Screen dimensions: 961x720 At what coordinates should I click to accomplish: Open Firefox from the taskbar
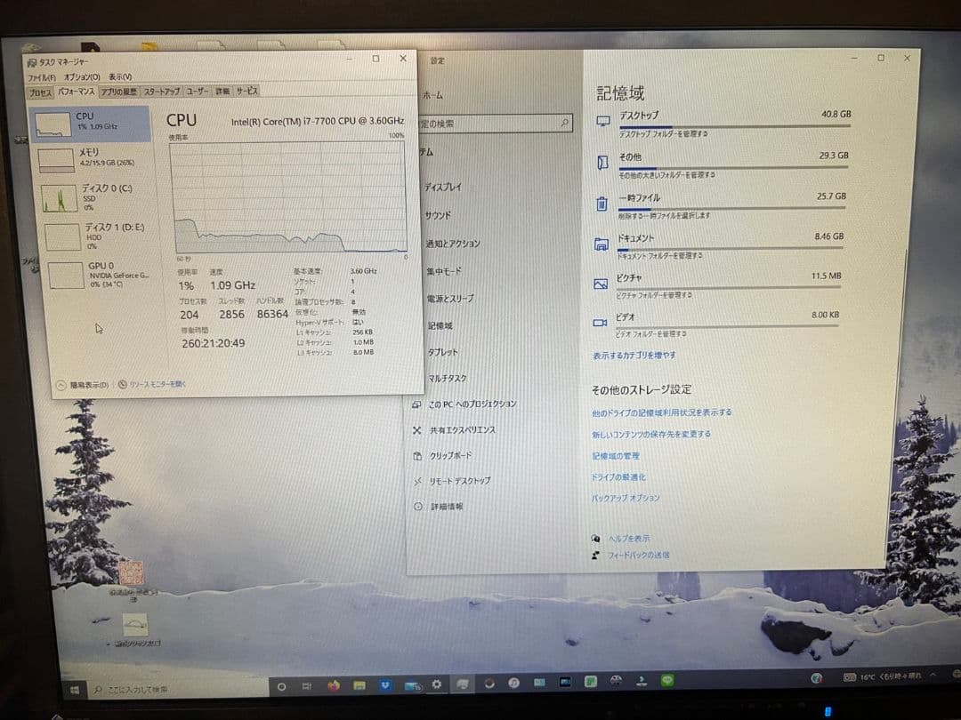click(334, 686)
